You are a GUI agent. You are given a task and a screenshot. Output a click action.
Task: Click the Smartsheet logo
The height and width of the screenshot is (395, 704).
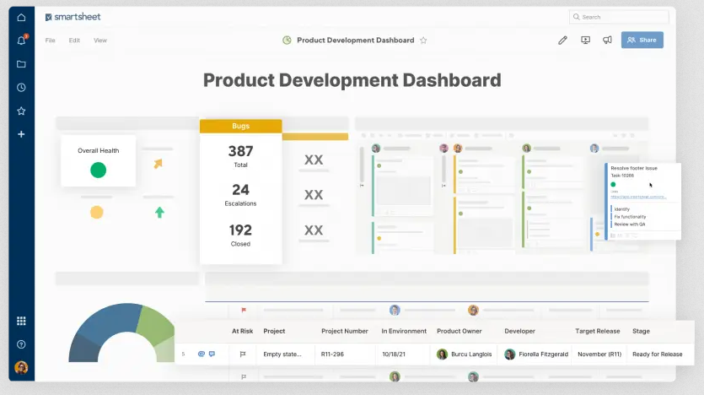pyautogui.click(x=73, y=17)
